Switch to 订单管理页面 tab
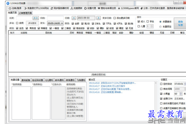The width and height of the screenshot is (186, 124). click(25, 13)
